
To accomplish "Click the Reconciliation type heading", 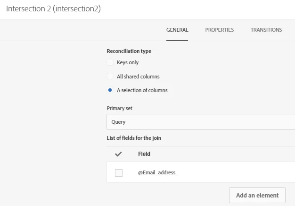I will [129, 51].
